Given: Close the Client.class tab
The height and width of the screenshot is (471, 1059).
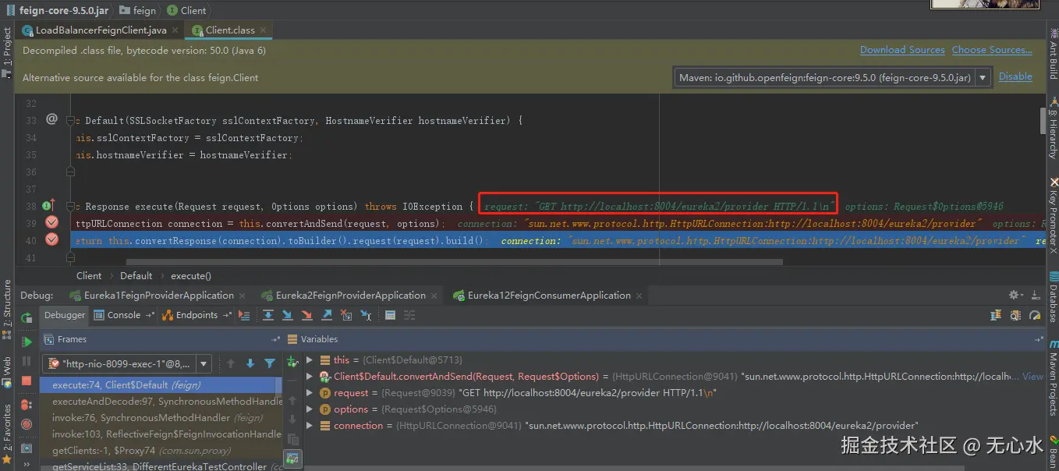Looking at the screenshot, I should coord(264,30).
